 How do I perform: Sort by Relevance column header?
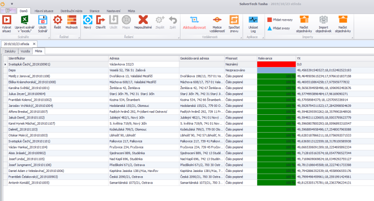(276, 58)
